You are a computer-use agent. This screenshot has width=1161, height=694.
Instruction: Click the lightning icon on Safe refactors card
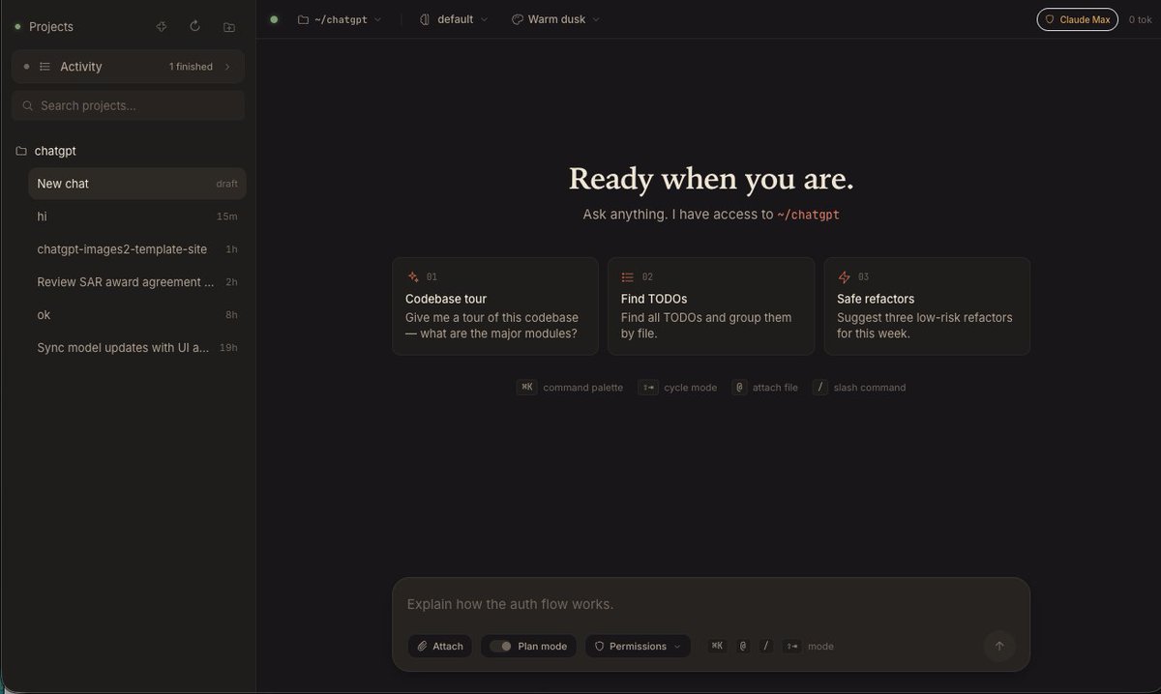point(844,276)
